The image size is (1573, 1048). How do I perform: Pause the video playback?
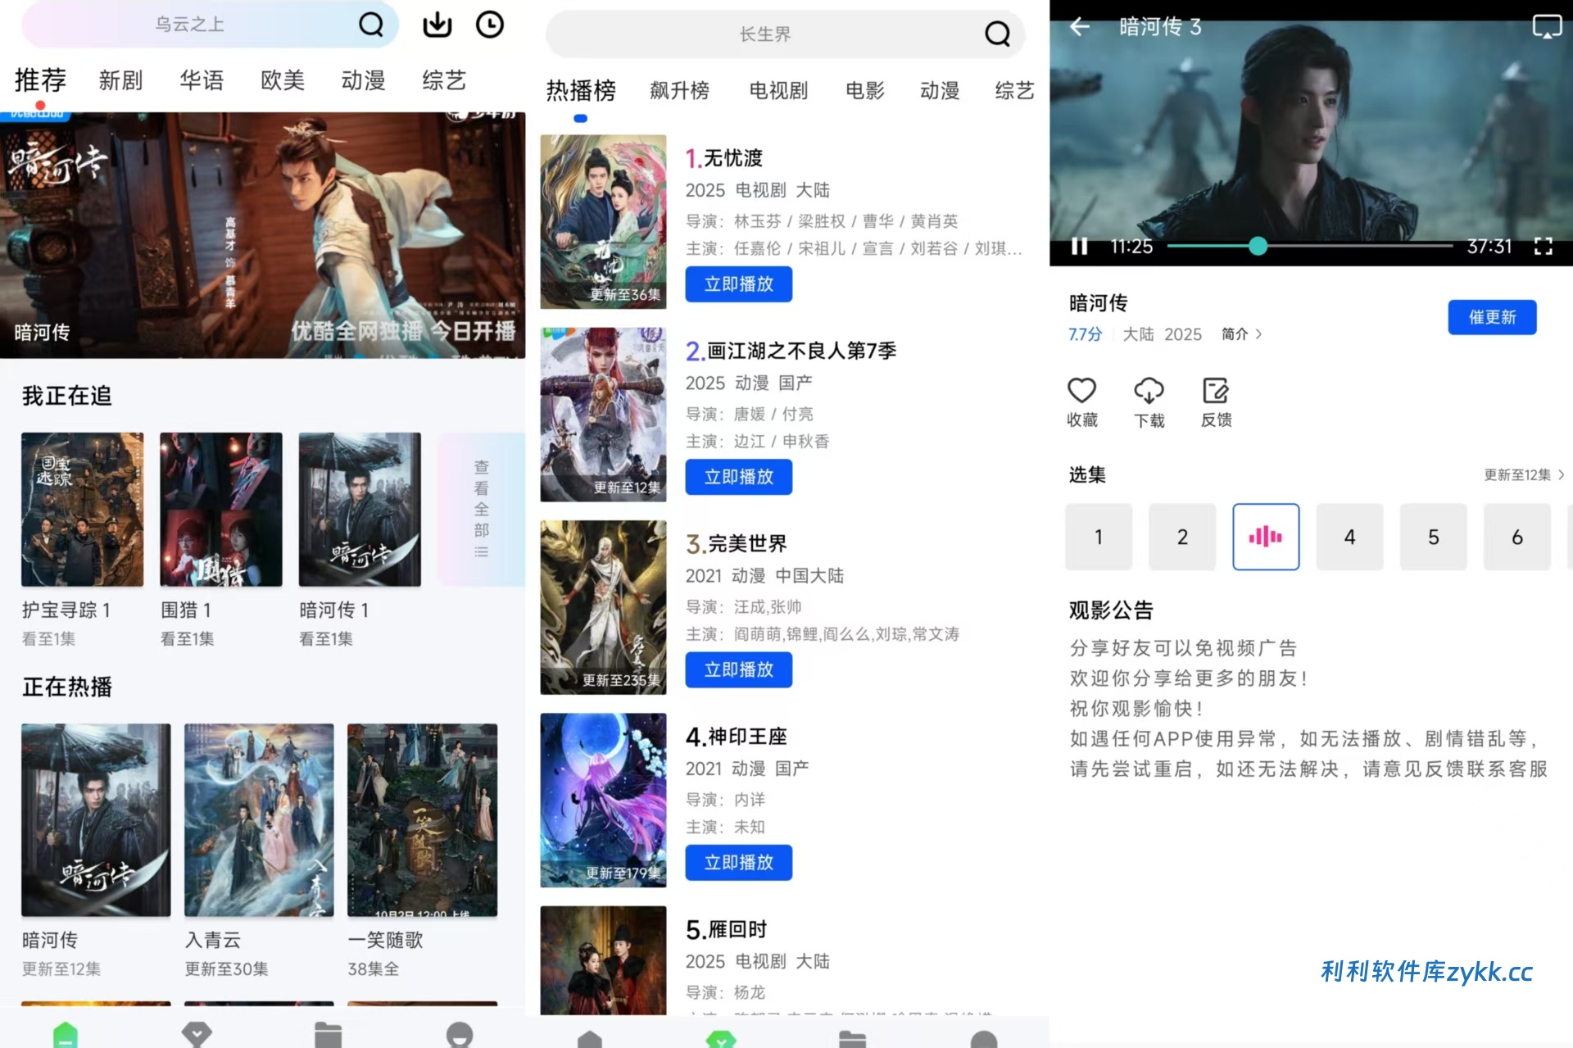(1080, 247)
